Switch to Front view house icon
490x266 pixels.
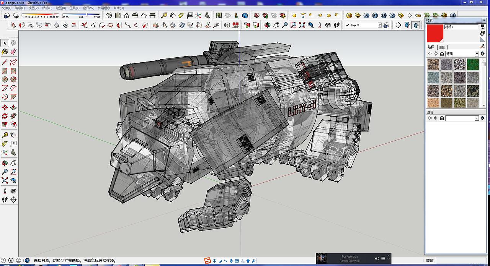click(x=126, y=16)
